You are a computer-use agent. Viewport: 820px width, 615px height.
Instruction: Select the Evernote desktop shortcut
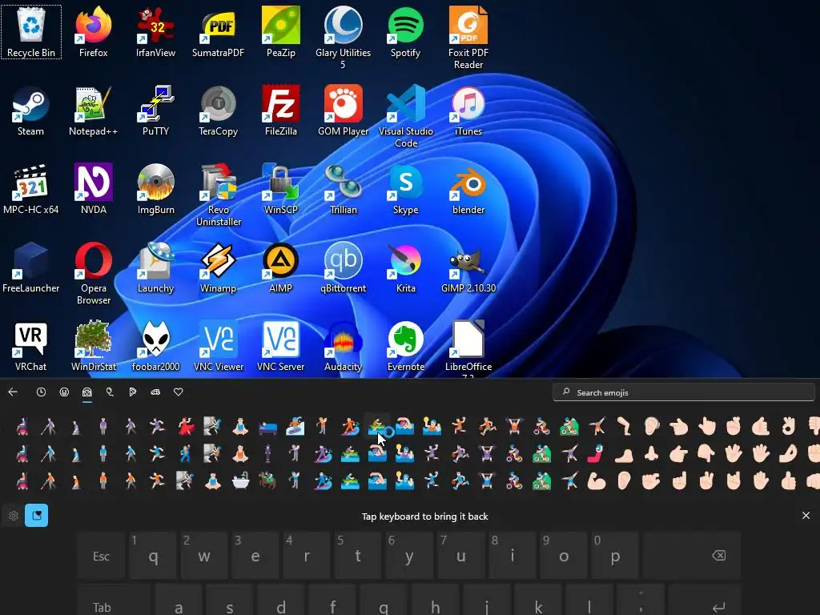pyautogui.click(x=405, y=346)
